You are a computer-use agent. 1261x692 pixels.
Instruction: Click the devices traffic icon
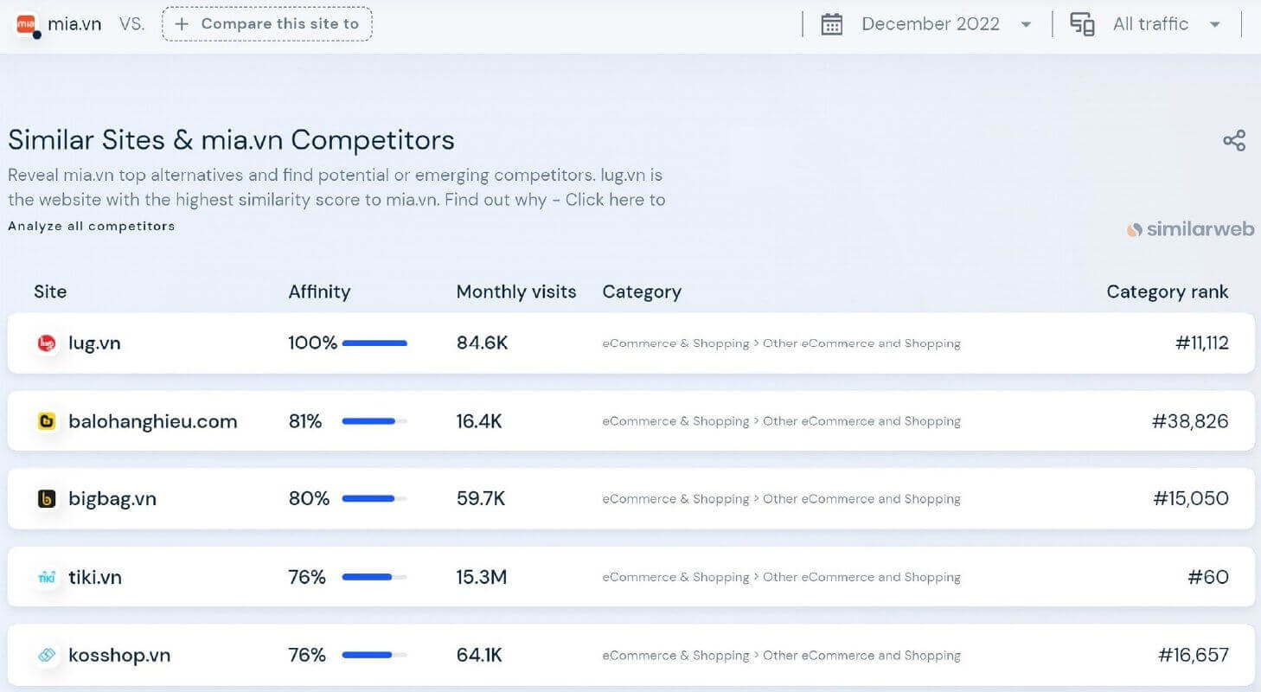(1082, 24)
